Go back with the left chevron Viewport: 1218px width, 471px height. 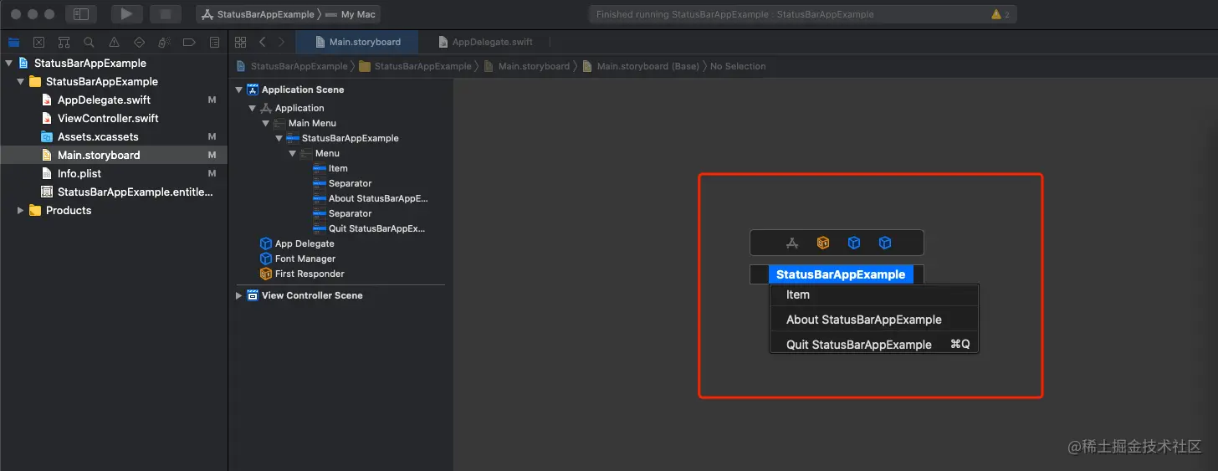pyautogui.click(x=262, y=42)
